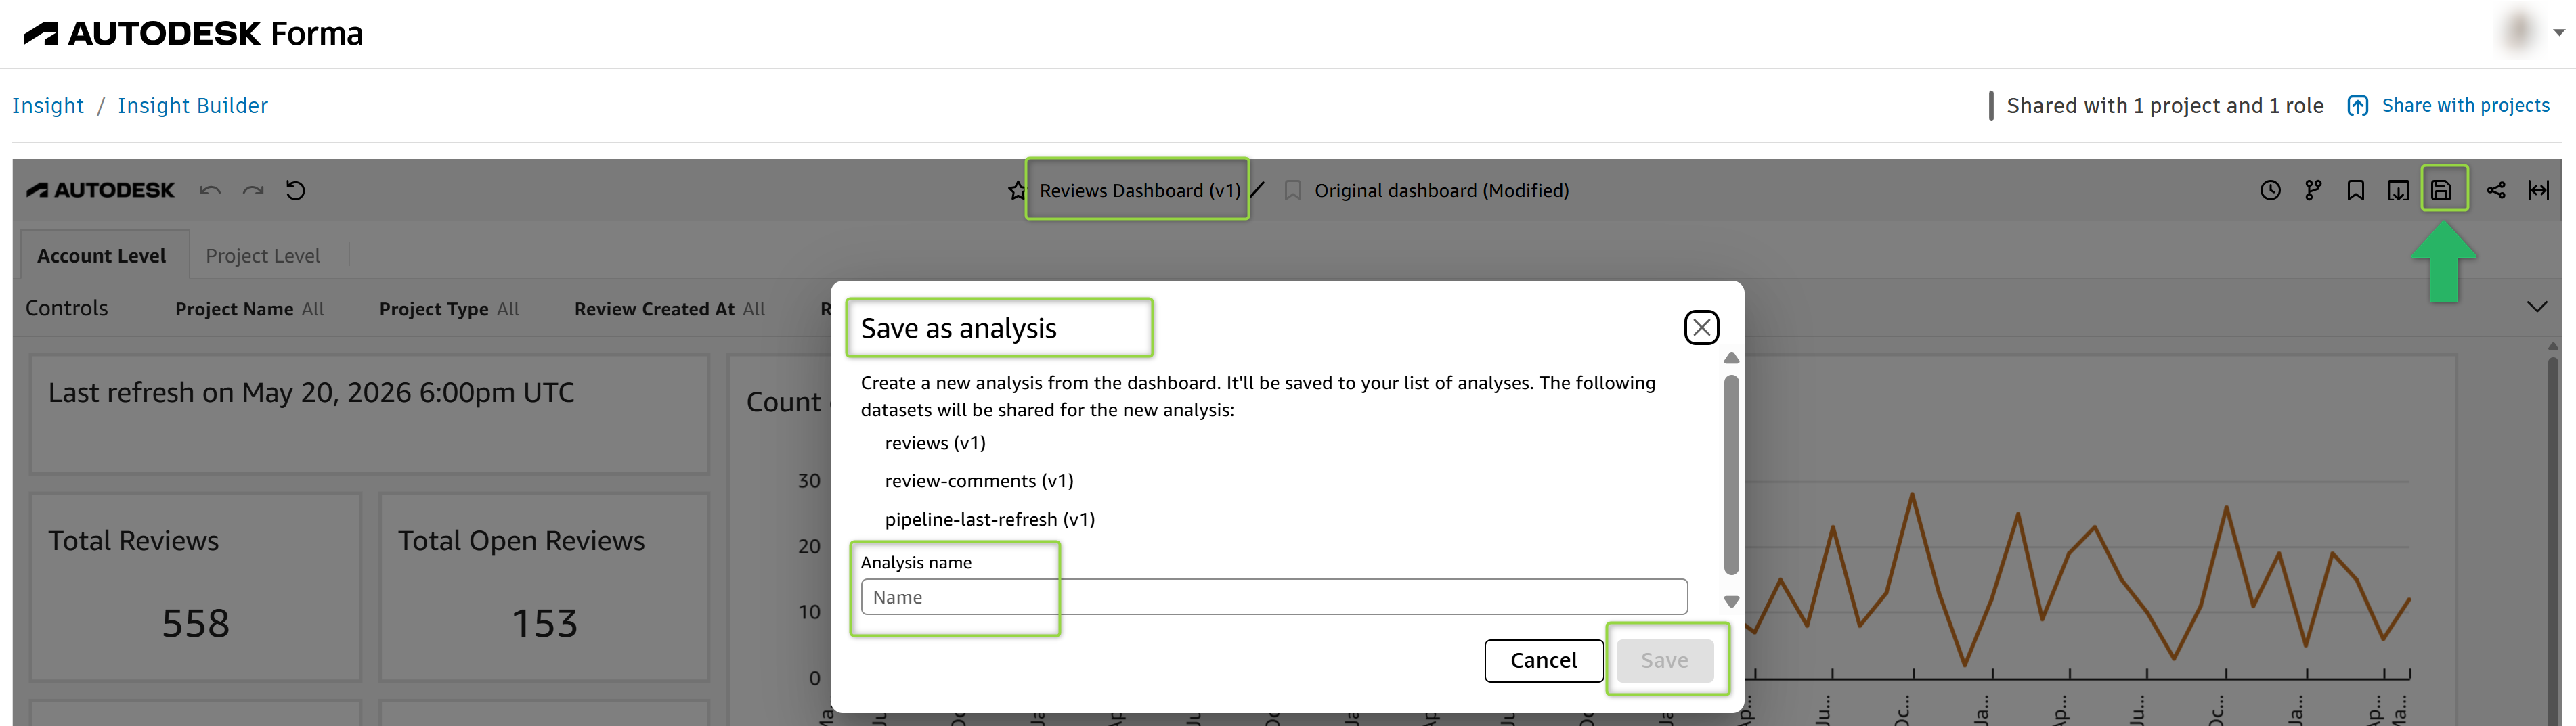Click the review-comments (v1) dataset text

coord(979,481)
